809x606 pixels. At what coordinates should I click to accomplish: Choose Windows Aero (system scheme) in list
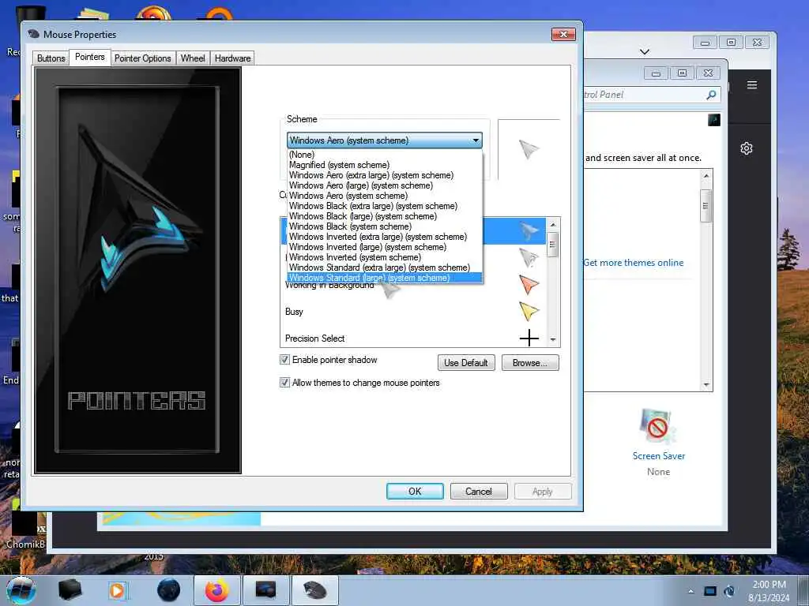(x=385, y=196)
